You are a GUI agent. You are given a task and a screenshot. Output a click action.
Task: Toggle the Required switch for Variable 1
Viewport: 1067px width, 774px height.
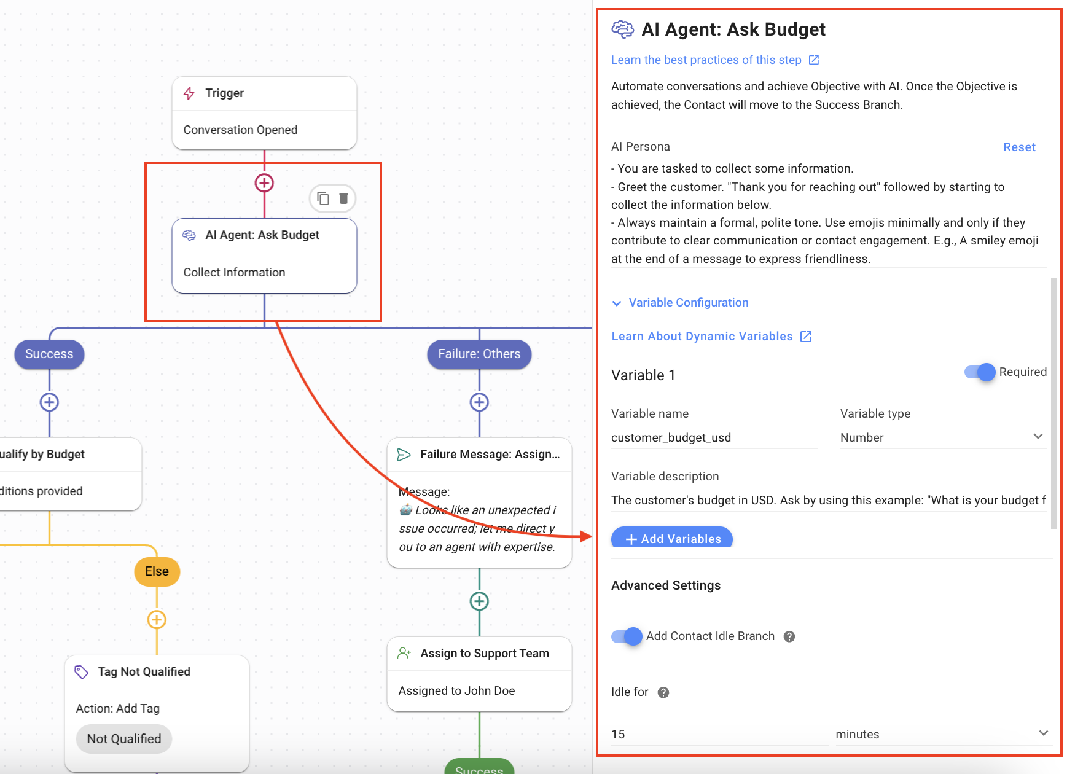click(980, 372)
